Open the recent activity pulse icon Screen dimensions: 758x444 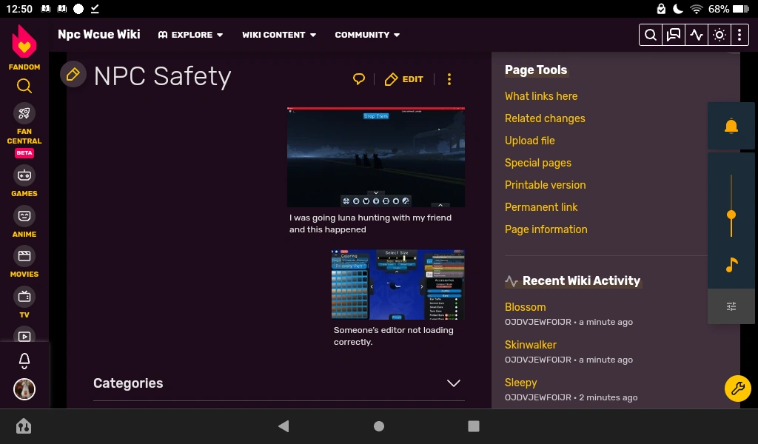696,35
